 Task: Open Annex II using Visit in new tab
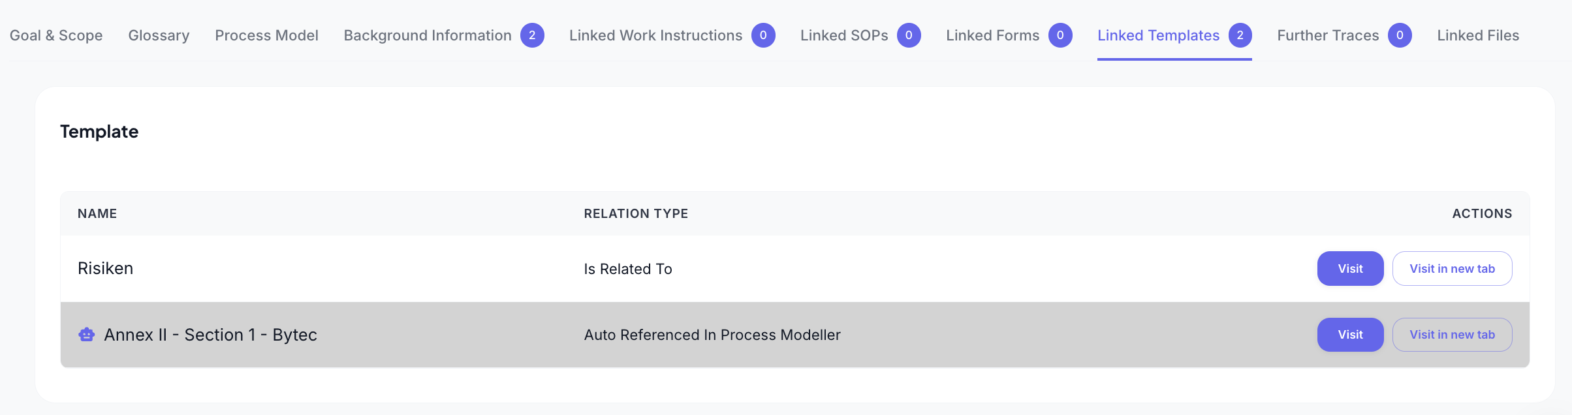[1452, 335]
